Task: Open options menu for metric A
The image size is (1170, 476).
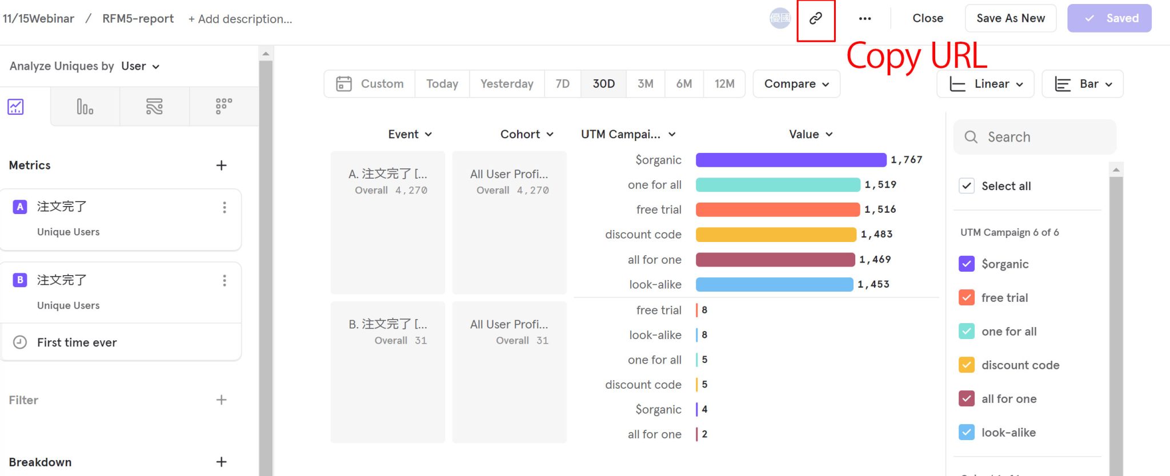Action: point(225,207)
